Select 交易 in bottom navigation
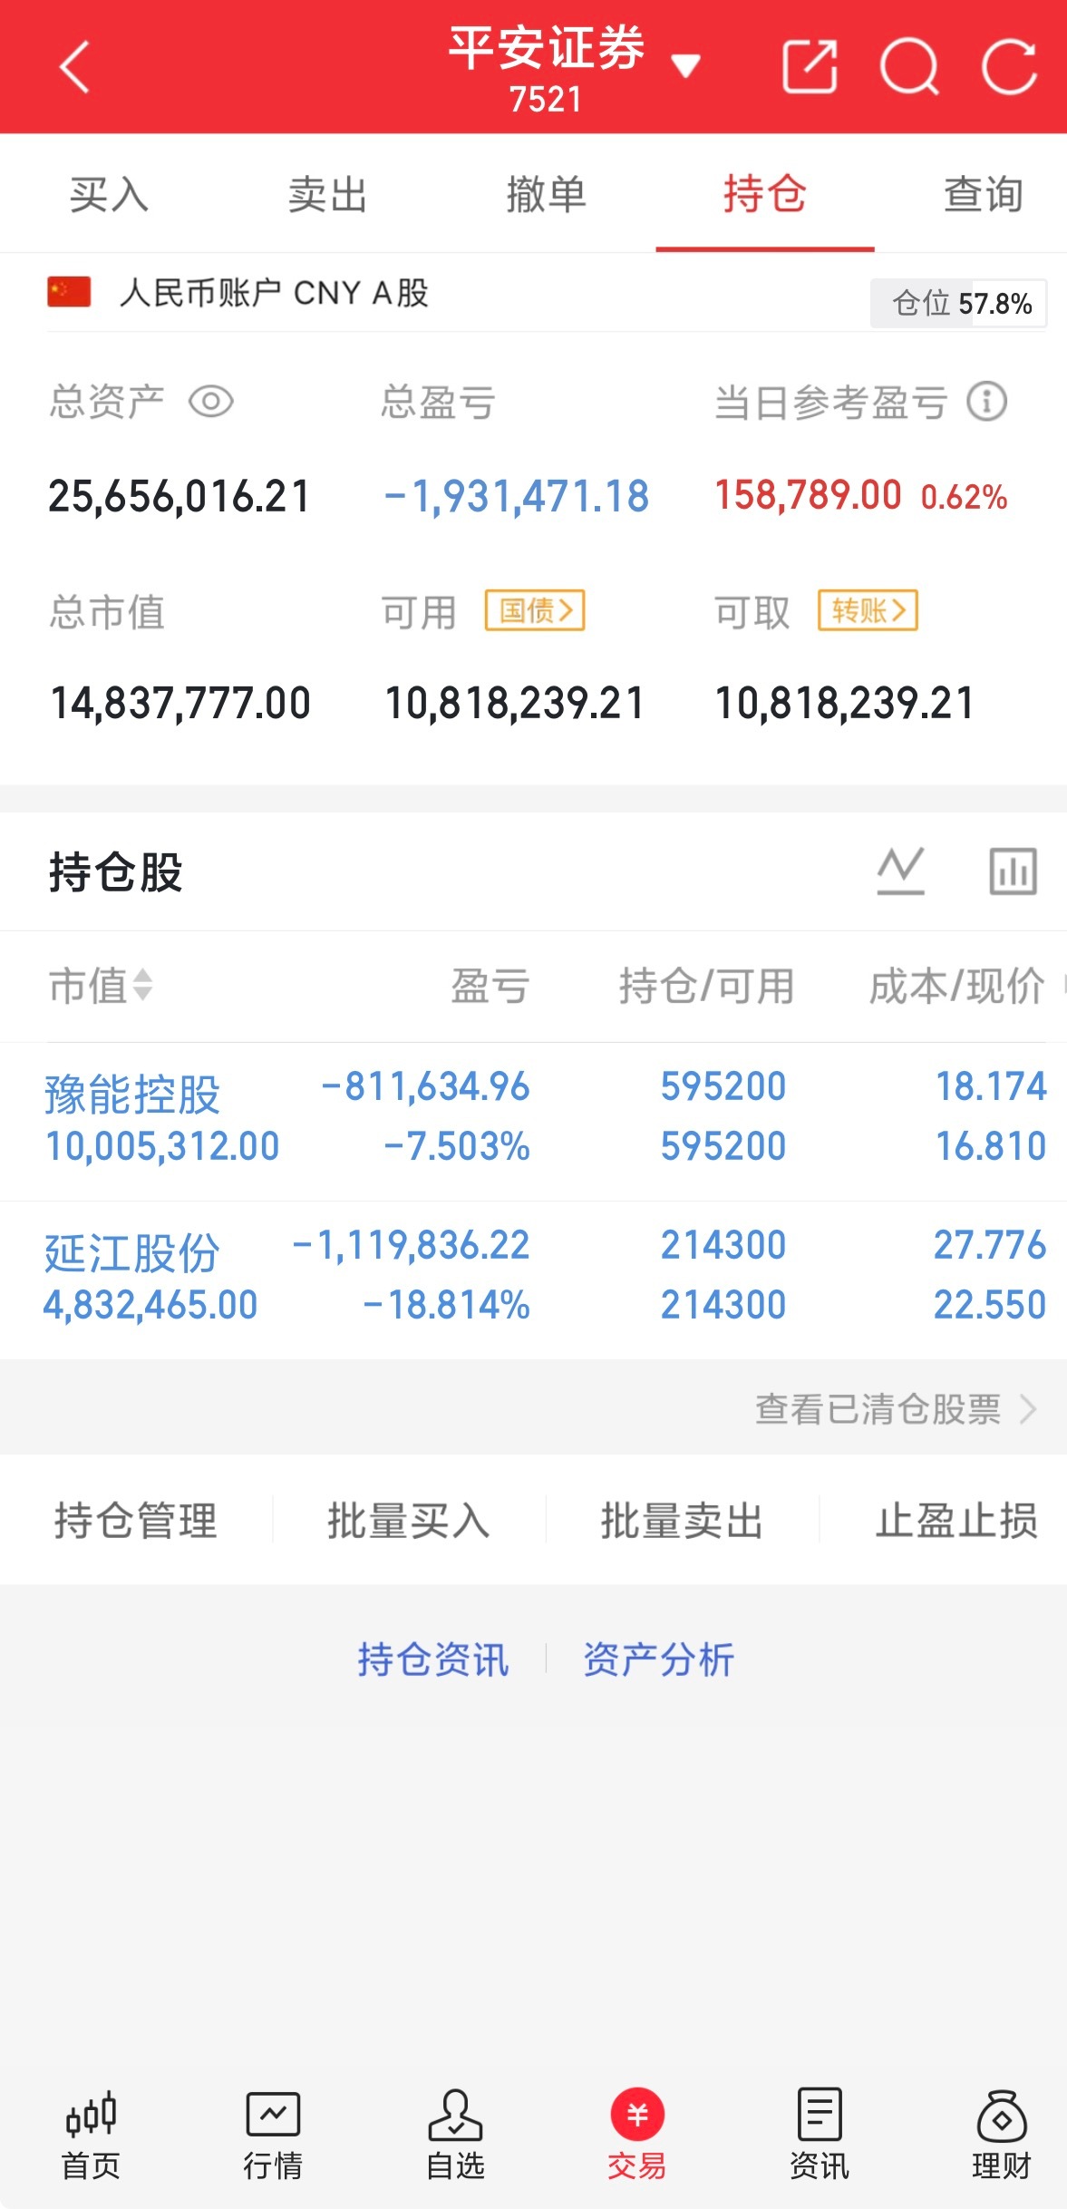This screenshot has width=1067, height=2209. [637, 2136]
